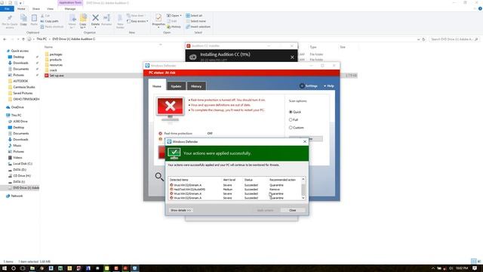Open the Action Center notification icon

click(475, 268)
